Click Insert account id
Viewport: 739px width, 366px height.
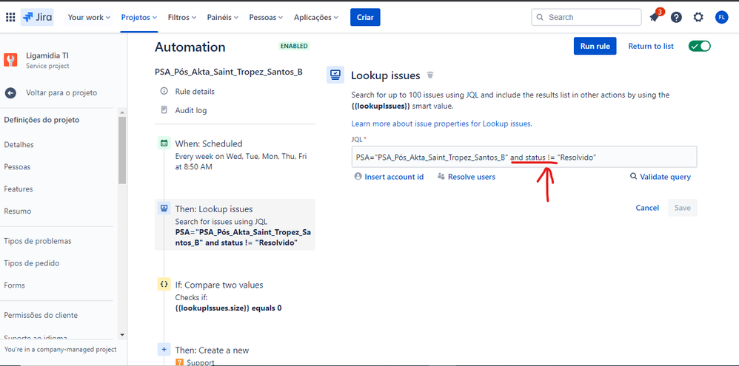[x=389, y=177]
